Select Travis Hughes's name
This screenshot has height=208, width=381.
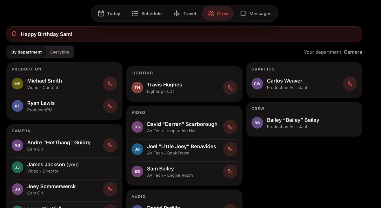[164, 85]
